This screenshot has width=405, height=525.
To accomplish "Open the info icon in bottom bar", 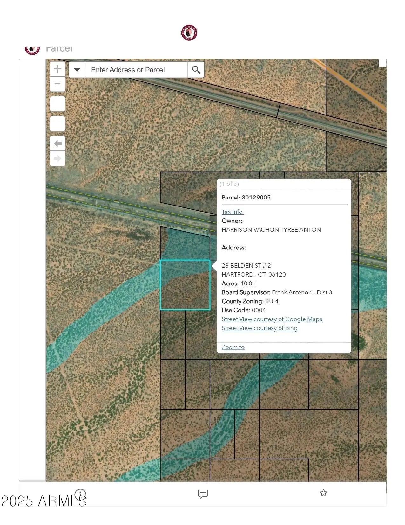I will tap(81, 494).
